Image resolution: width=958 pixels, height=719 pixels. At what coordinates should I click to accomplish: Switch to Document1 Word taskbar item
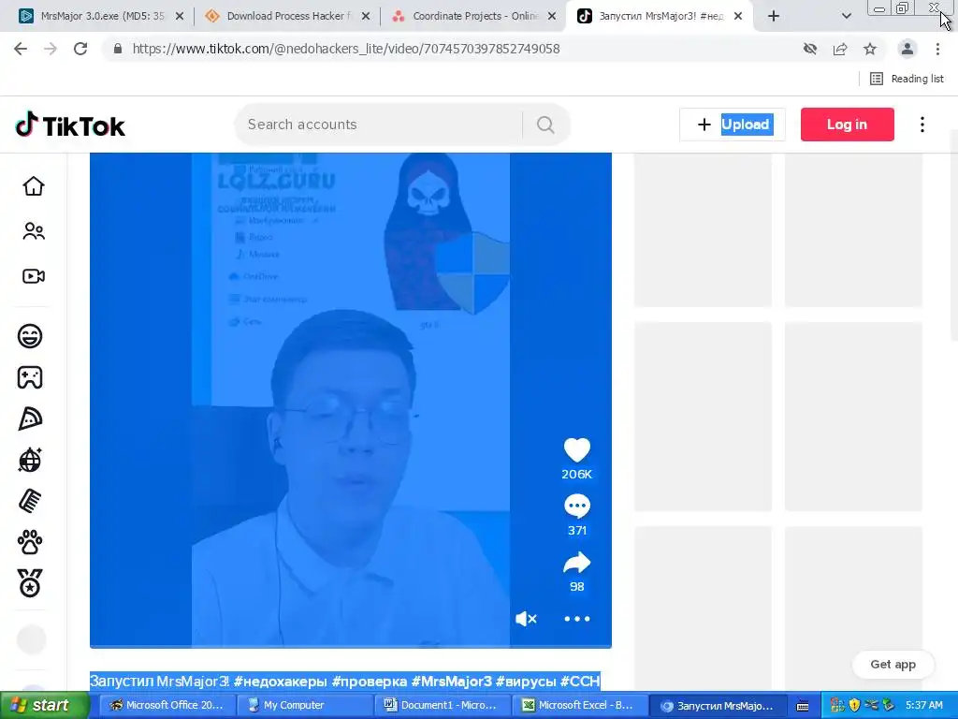tap(442, 705)
